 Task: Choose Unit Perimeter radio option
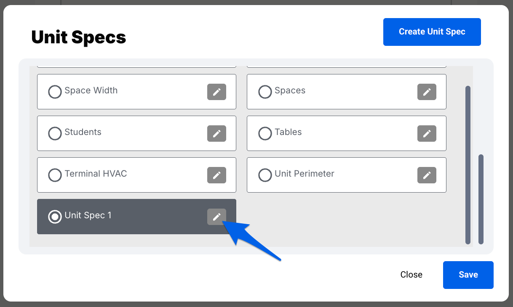(265, 175)
